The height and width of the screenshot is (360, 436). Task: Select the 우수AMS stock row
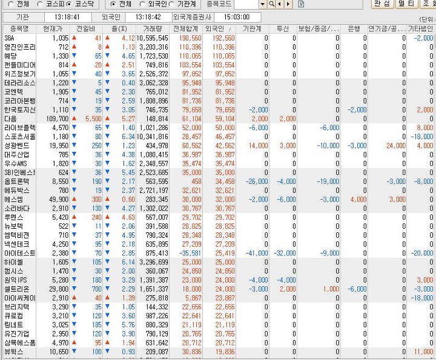tap(219, 163)
